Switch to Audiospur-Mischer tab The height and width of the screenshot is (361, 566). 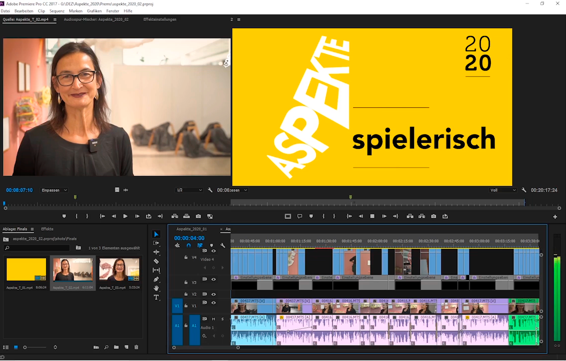(x=96, y=20)
